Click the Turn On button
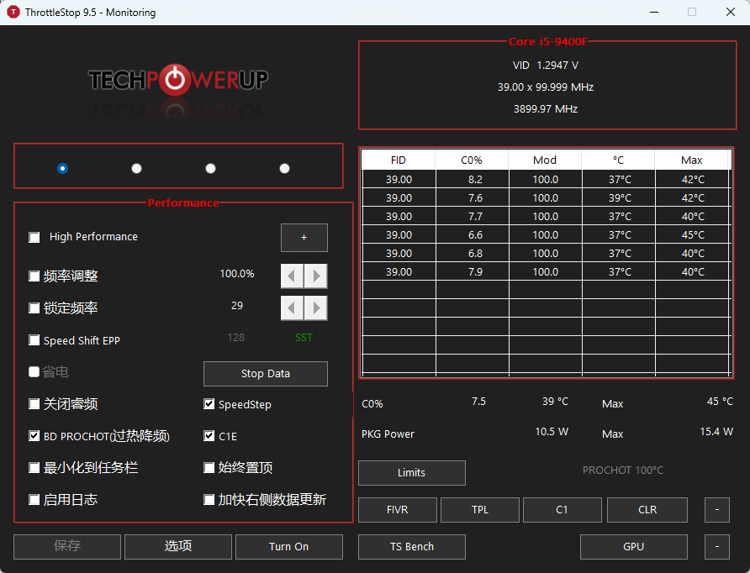Screen dimensions: 750x573 289,547
